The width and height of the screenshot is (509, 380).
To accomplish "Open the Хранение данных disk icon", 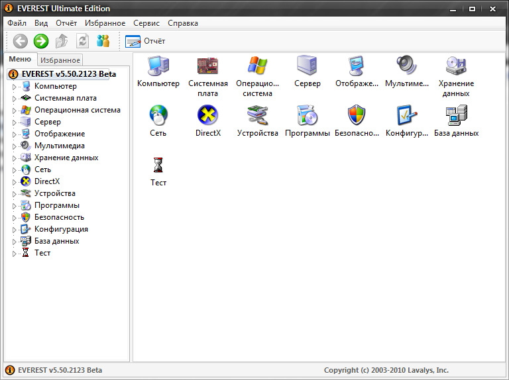I will [x=456, y=66].
